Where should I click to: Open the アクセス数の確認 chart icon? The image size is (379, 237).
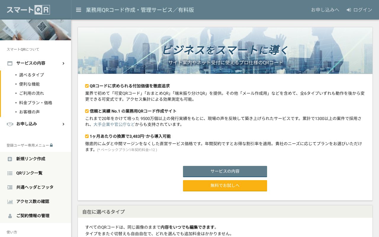[x=10, y=201]
